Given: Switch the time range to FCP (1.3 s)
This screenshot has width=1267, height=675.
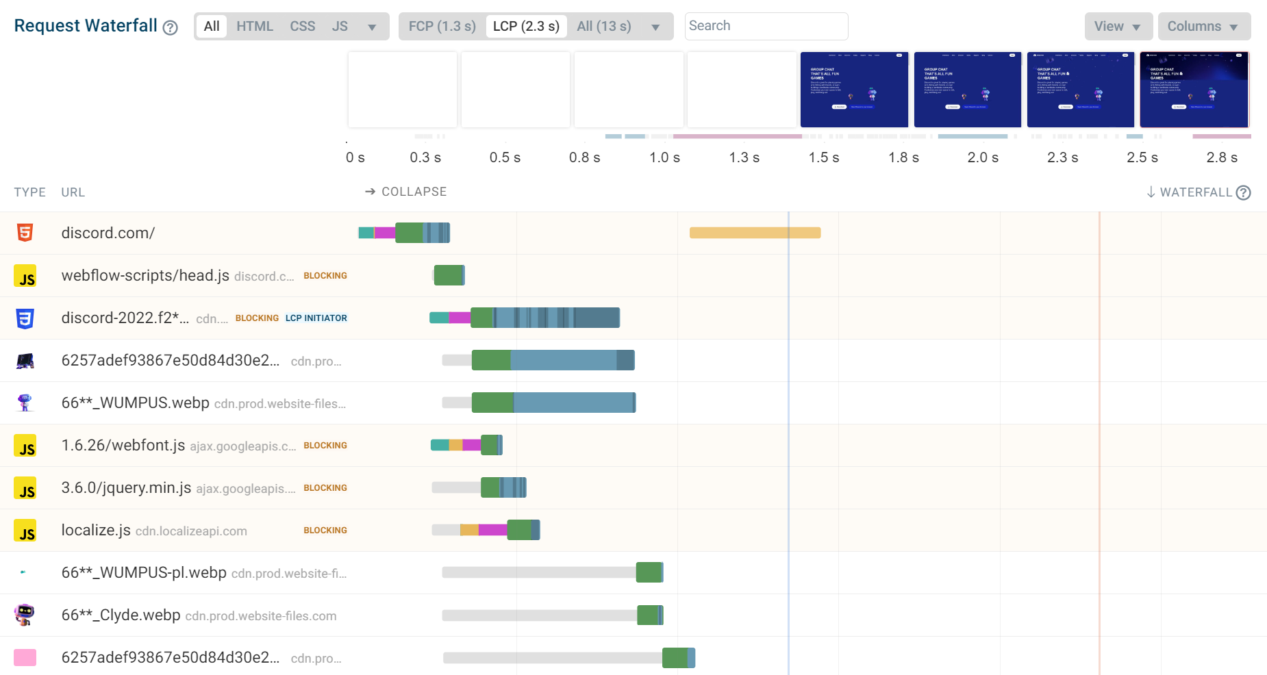Looking at the screenshot, I should (442, 26).
